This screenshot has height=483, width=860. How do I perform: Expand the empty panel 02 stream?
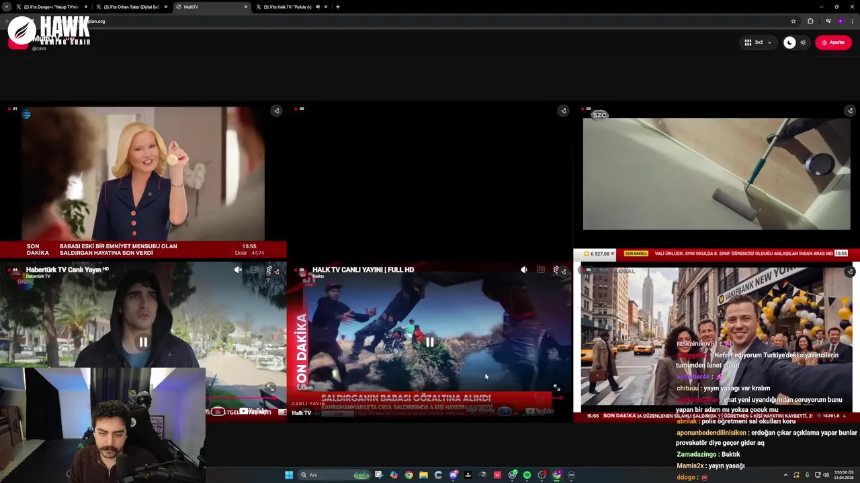click(x=563, y=111)
